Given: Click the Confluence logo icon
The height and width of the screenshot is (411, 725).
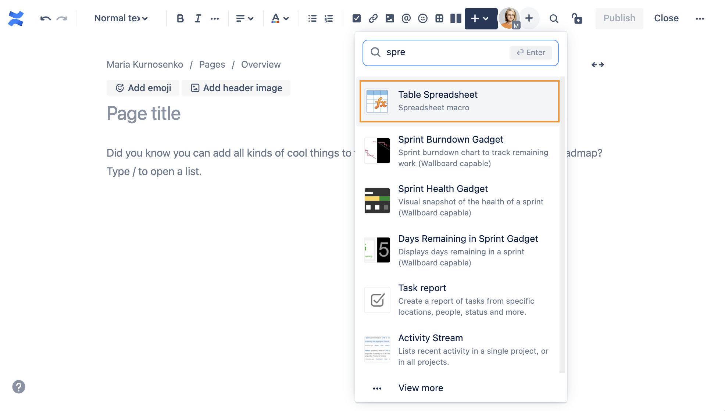Looking at the screenshot, I should click(16, 18).
